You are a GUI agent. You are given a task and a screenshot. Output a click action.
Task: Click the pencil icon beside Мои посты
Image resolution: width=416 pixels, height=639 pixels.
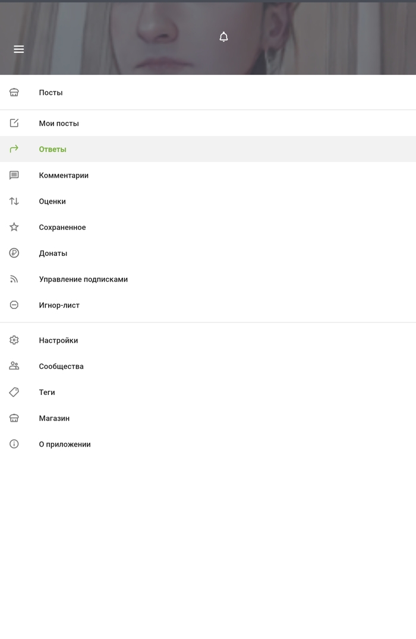point(14,124)
